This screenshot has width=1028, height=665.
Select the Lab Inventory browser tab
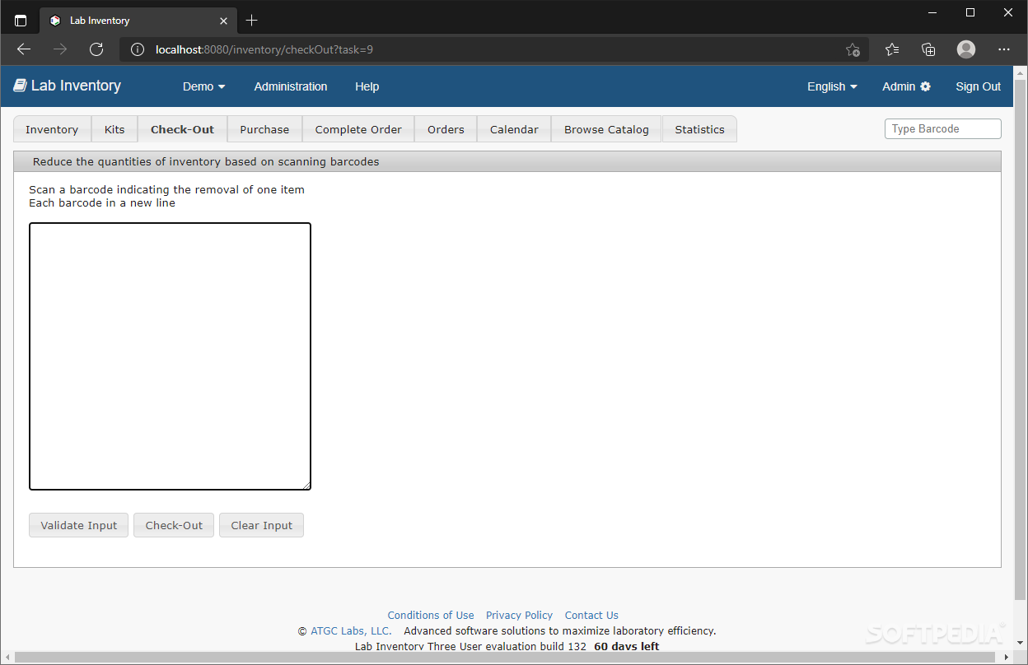coord(138,21)
